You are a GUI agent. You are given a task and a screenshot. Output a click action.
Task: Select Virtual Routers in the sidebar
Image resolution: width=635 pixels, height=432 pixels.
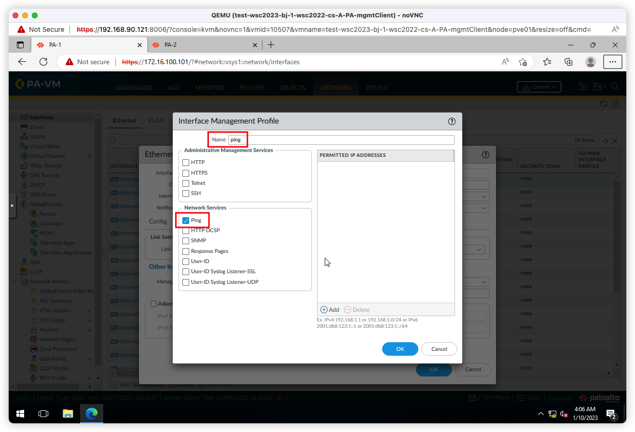point(47,156)
